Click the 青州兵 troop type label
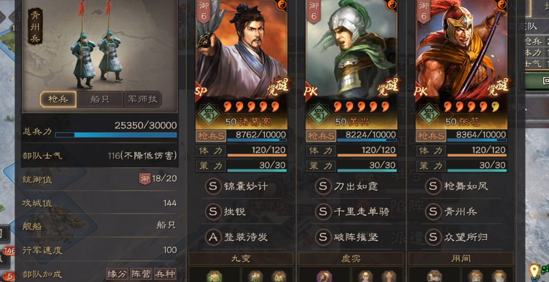549x282 pixels. (x=35, y=27)
